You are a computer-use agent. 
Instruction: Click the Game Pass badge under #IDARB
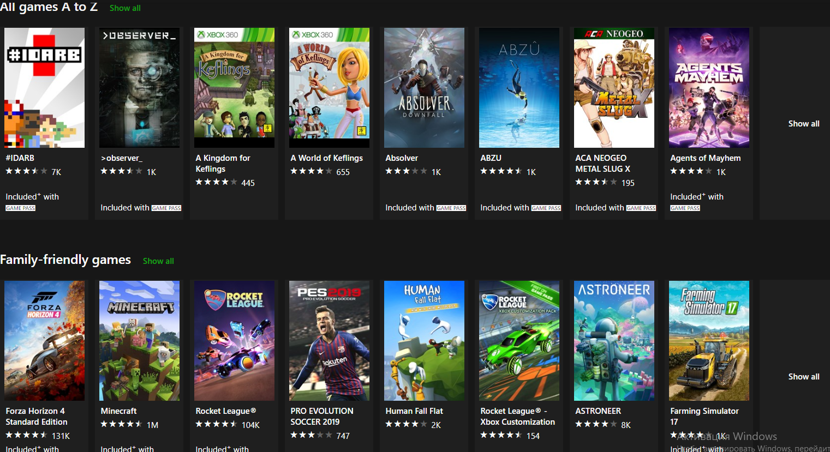(20, 208)
